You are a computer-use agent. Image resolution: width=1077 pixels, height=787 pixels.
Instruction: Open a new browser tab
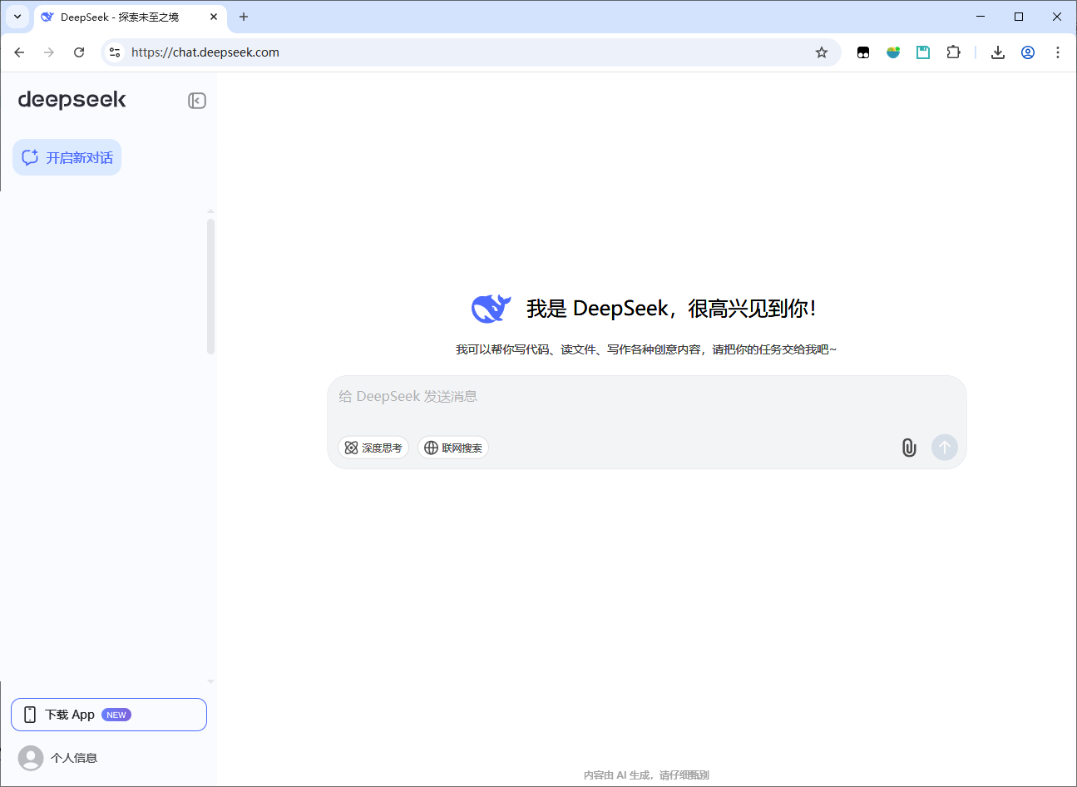(x=244, y=17)
